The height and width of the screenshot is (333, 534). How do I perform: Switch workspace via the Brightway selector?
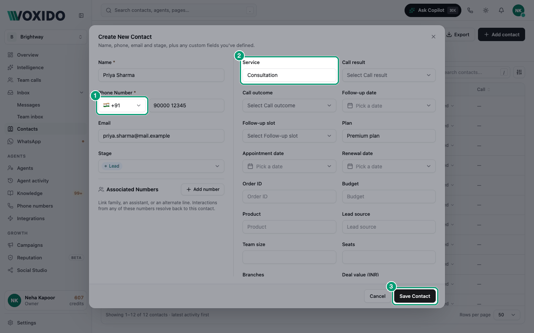pos(46,37)
